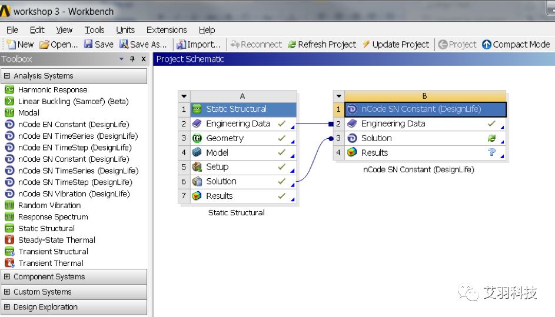Viewport: 555px width, 317px height.
Task: Click the Engineering Data icon in system B
Action: pos(352,124)
